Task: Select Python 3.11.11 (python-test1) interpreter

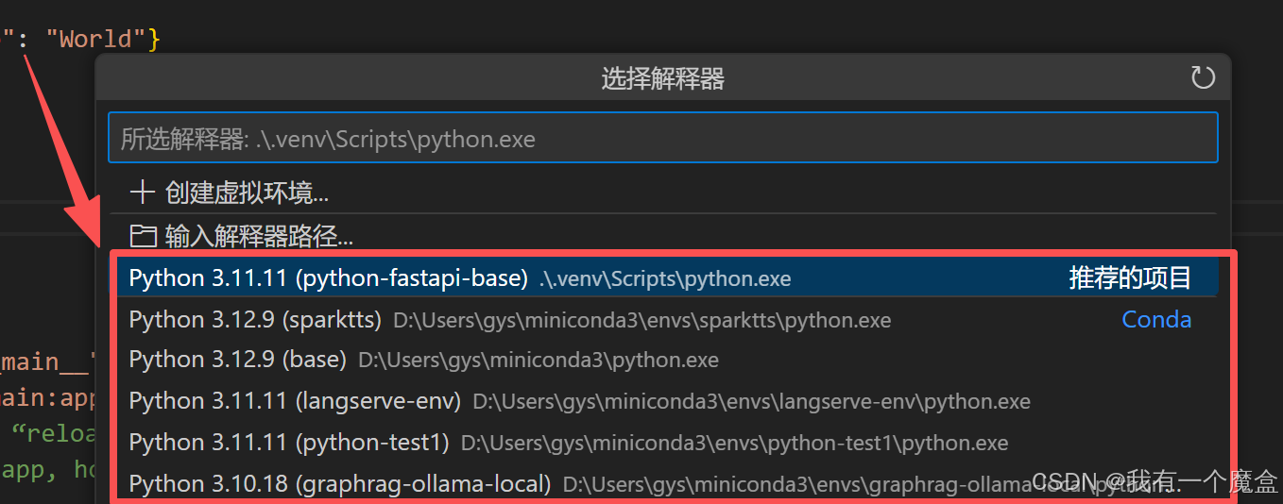Action: pos(663,443)
